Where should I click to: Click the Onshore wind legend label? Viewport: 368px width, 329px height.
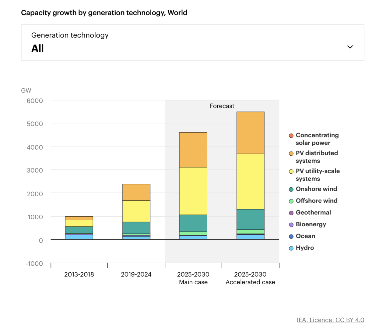pyautogui.click(x=316, y=189)
